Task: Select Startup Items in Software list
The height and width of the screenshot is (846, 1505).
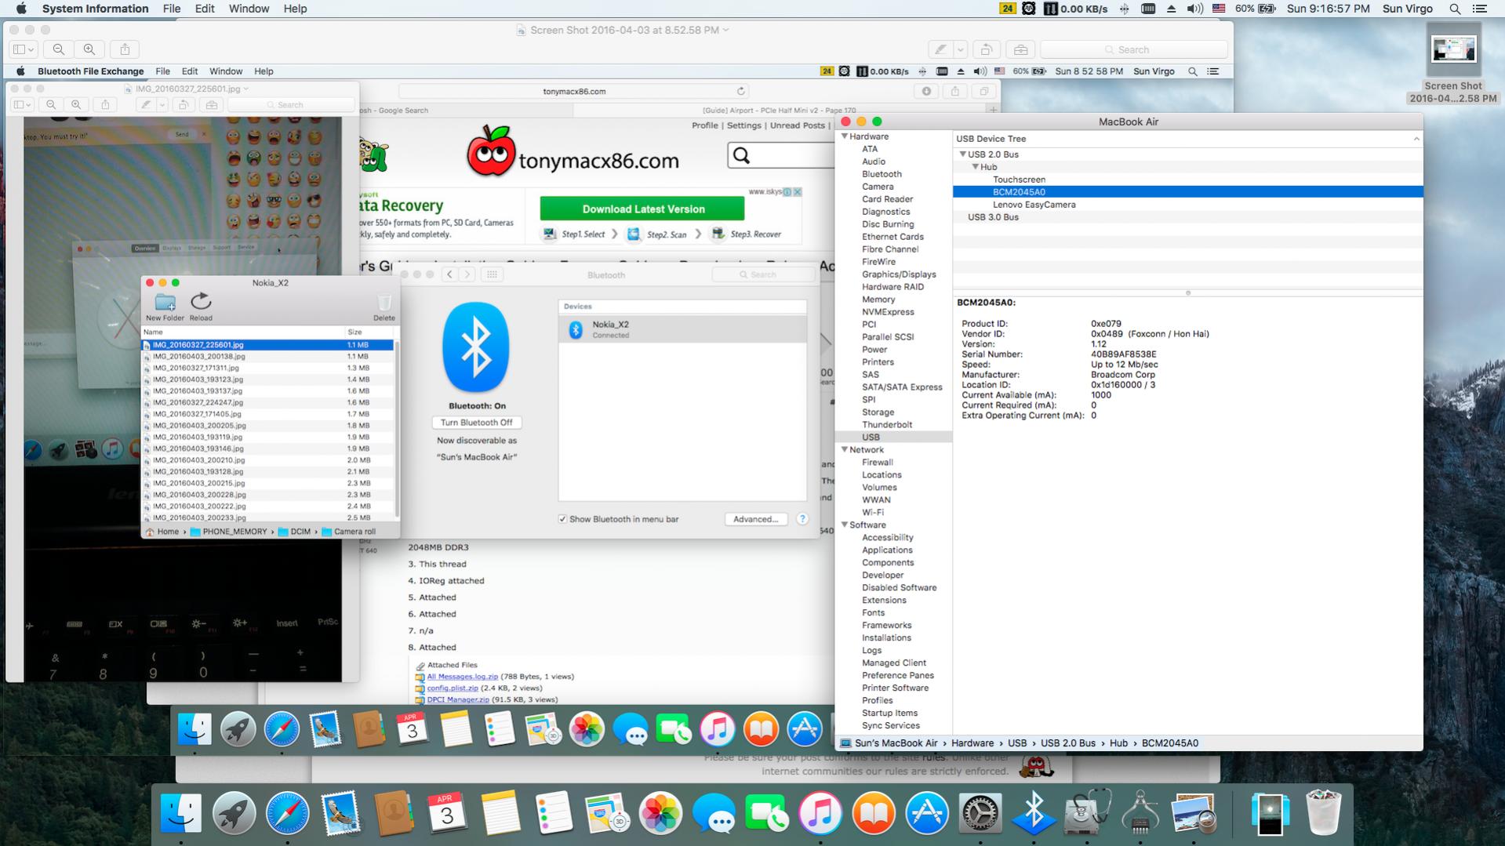Action: 889,713
